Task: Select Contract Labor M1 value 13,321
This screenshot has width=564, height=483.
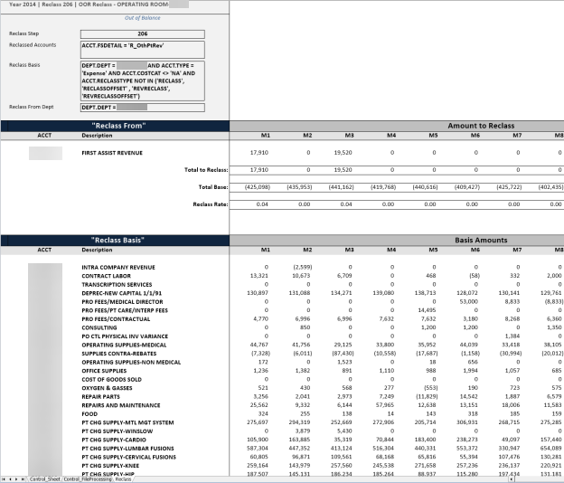Action: click(x=259, y=276)
